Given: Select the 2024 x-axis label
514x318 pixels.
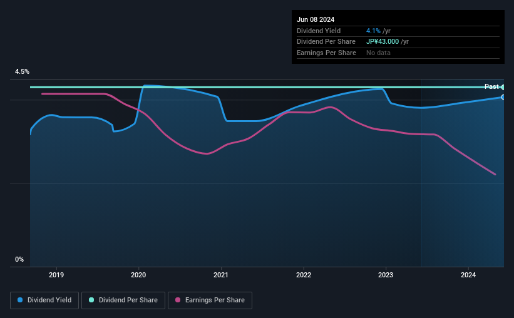Looking at the screenshot, I should pyautogui.click(x=468, y=275).
